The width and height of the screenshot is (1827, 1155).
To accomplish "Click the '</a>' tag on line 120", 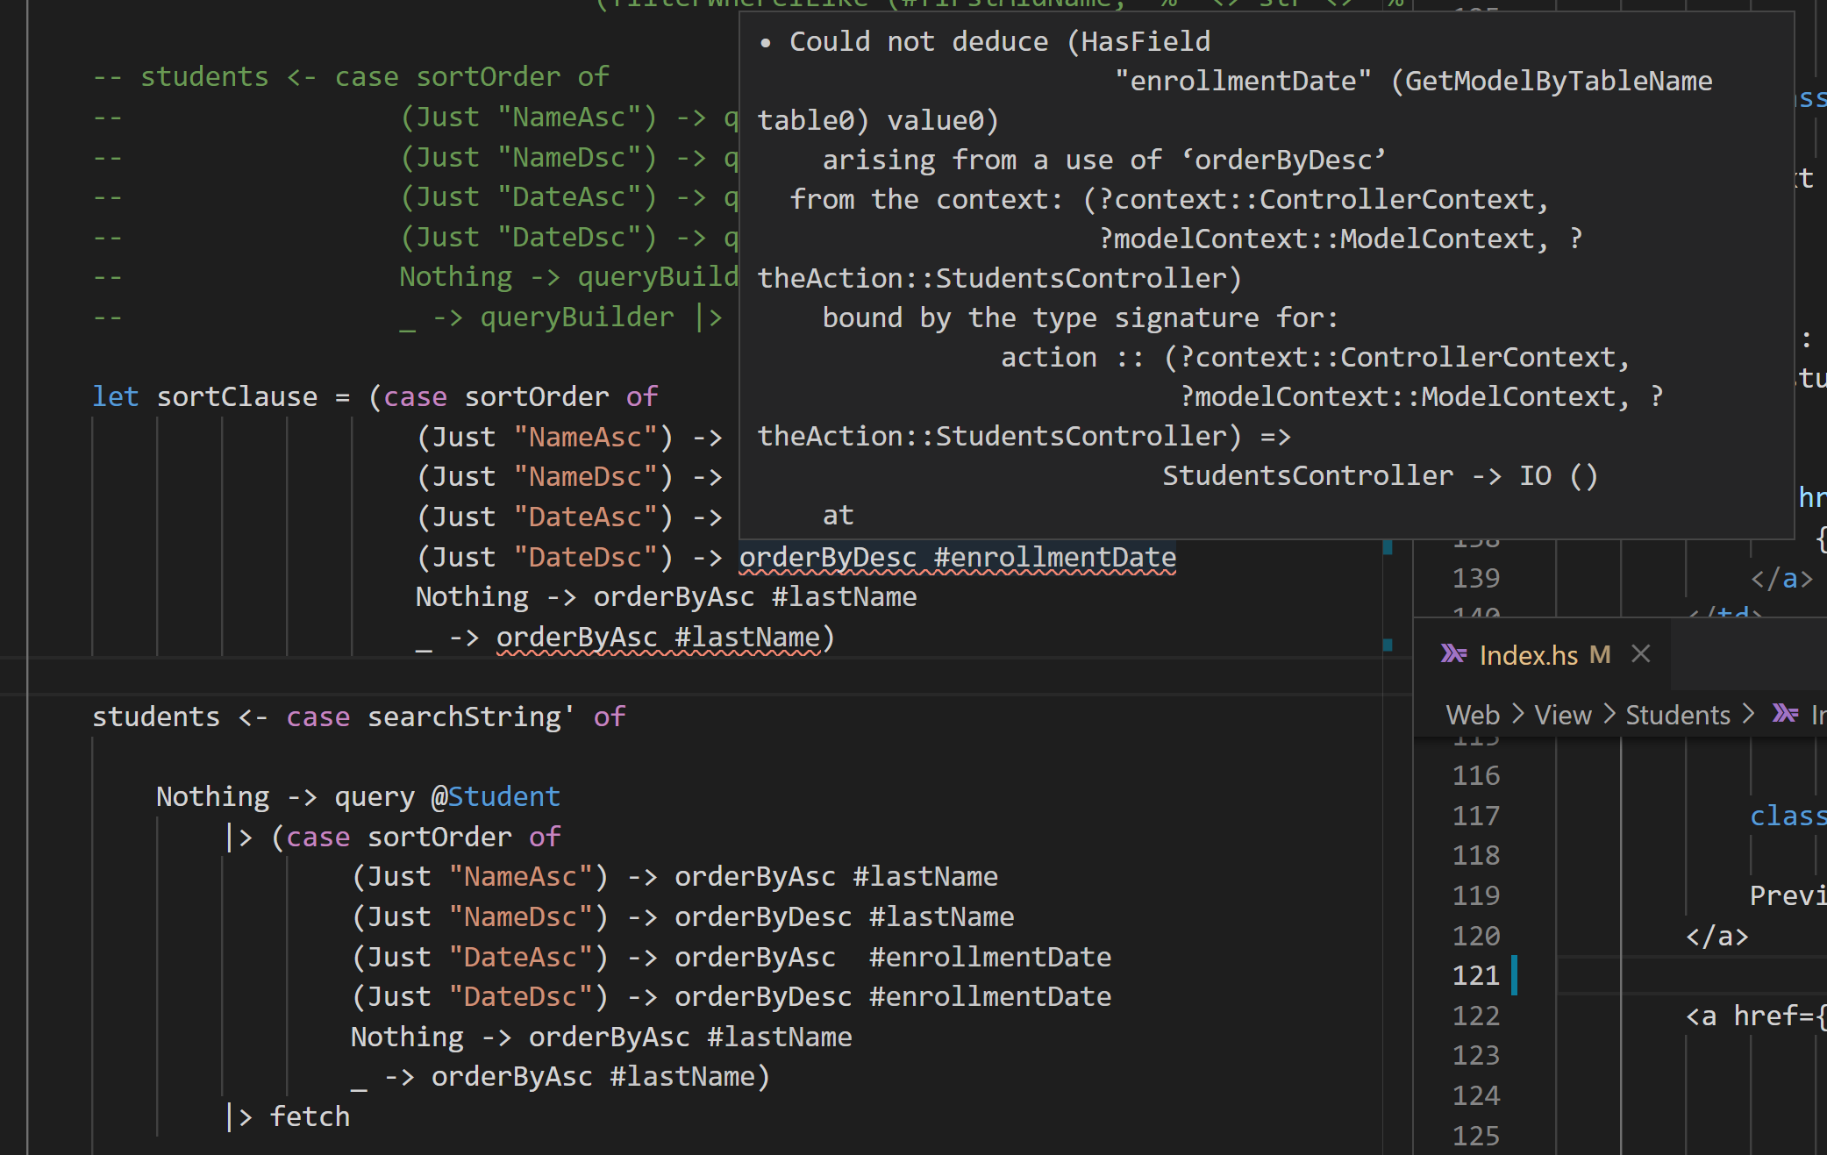I will (x=1716, y=936).
